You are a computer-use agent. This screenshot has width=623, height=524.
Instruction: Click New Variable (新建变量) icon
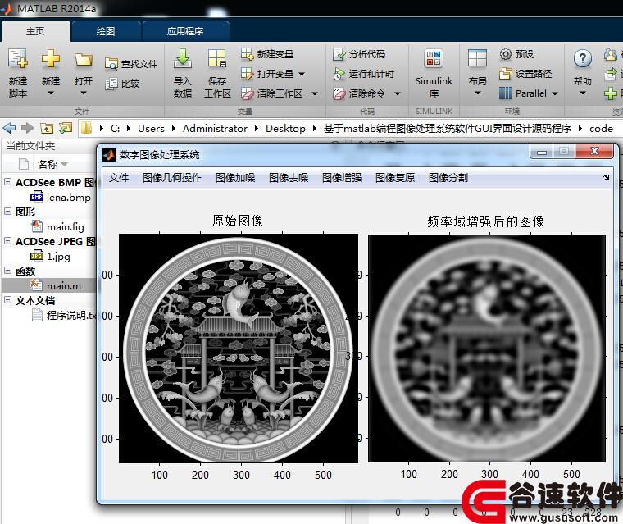coord(247,54)
